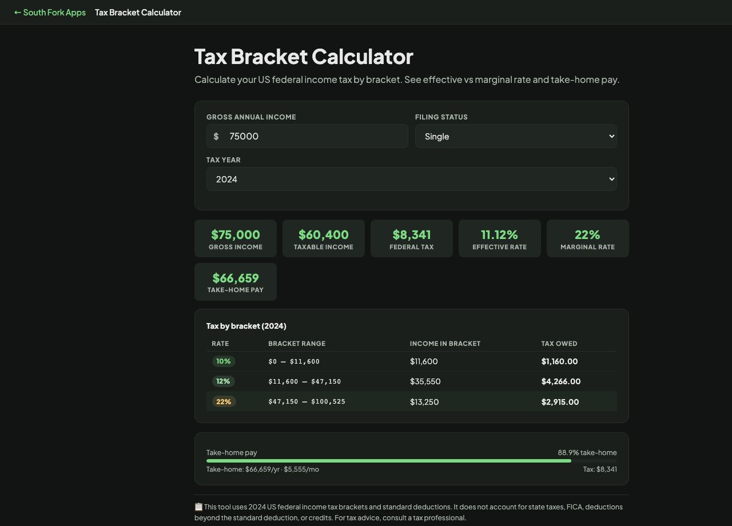732x526 pixels.
Task: Click the "Rate" column header
Action: (220, 344)
